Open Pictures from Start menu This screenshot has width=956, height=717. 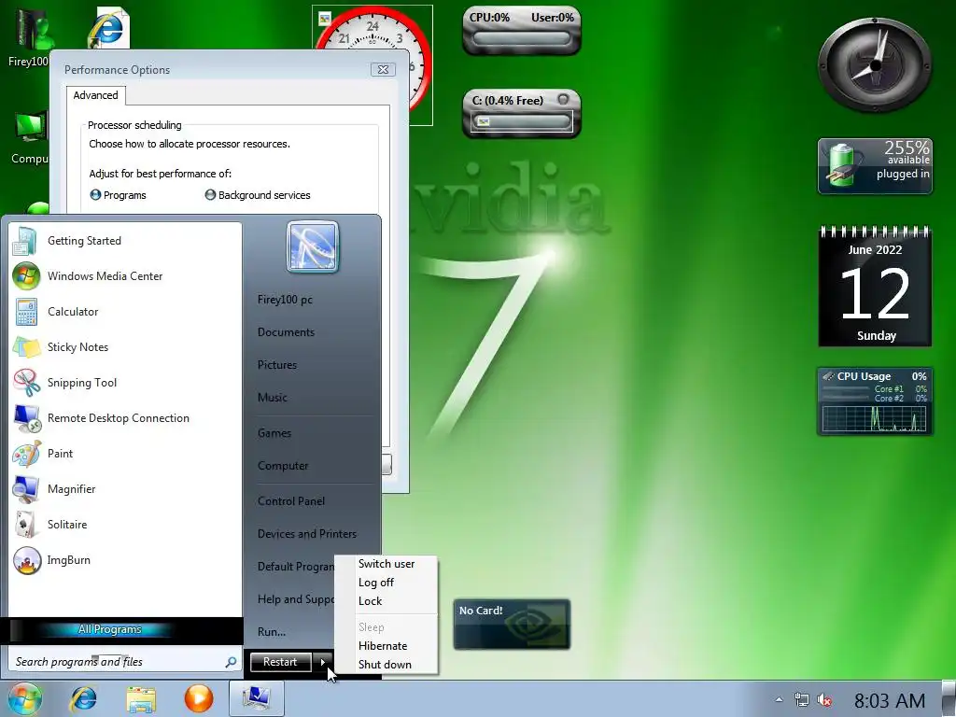click(277, 365)
